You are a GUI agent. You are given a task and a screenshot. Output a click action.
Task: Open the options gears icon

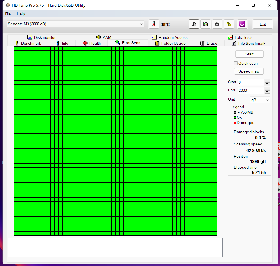coord(229,24)
